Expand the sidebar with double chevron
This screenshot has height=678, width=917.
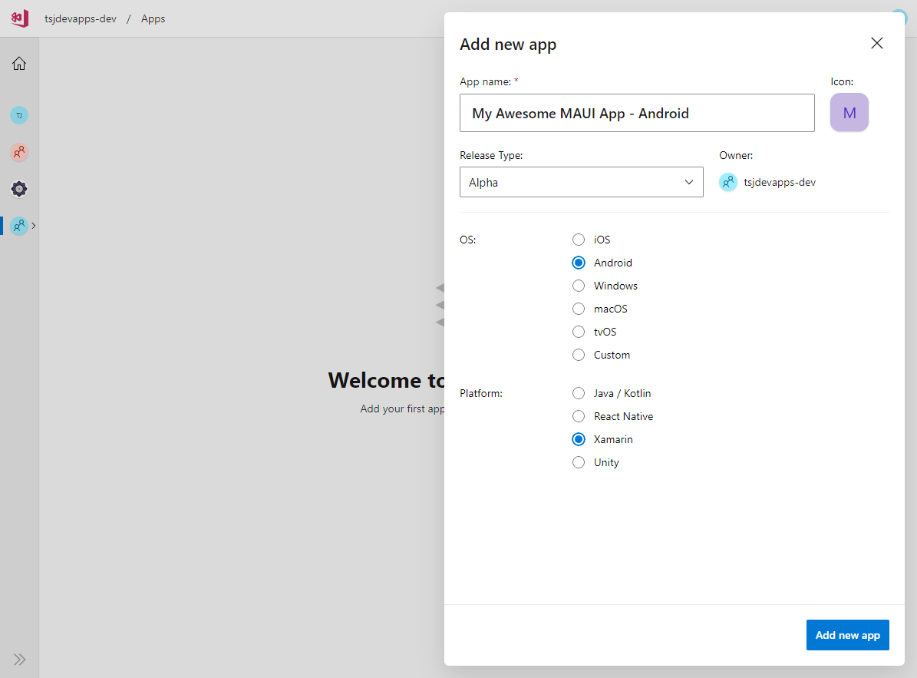tap(19, 659)
